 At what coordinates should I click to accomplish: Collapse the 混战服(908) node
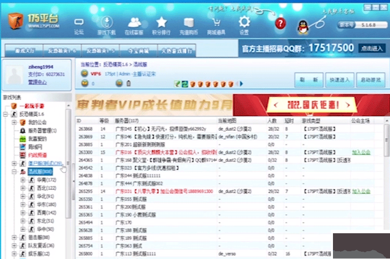pos(14,172)
